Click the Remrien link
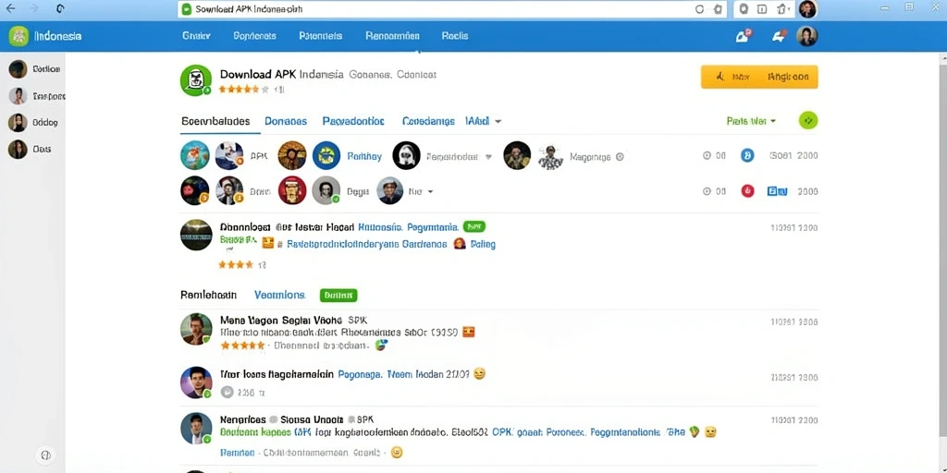947x473 pixels. tap(237, 452)
